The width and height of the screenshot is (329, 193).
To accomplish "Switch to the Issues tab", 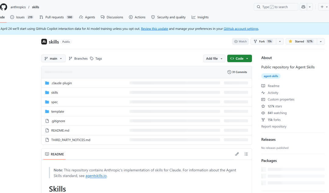I will point(22,17).
